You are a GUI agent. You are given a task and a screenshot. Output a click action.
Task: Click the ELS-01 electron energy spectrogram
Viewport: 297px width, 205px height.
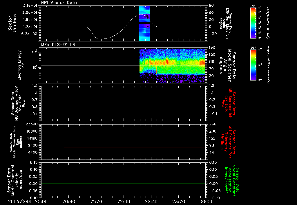pyautogui.click(x=172, y=66)
